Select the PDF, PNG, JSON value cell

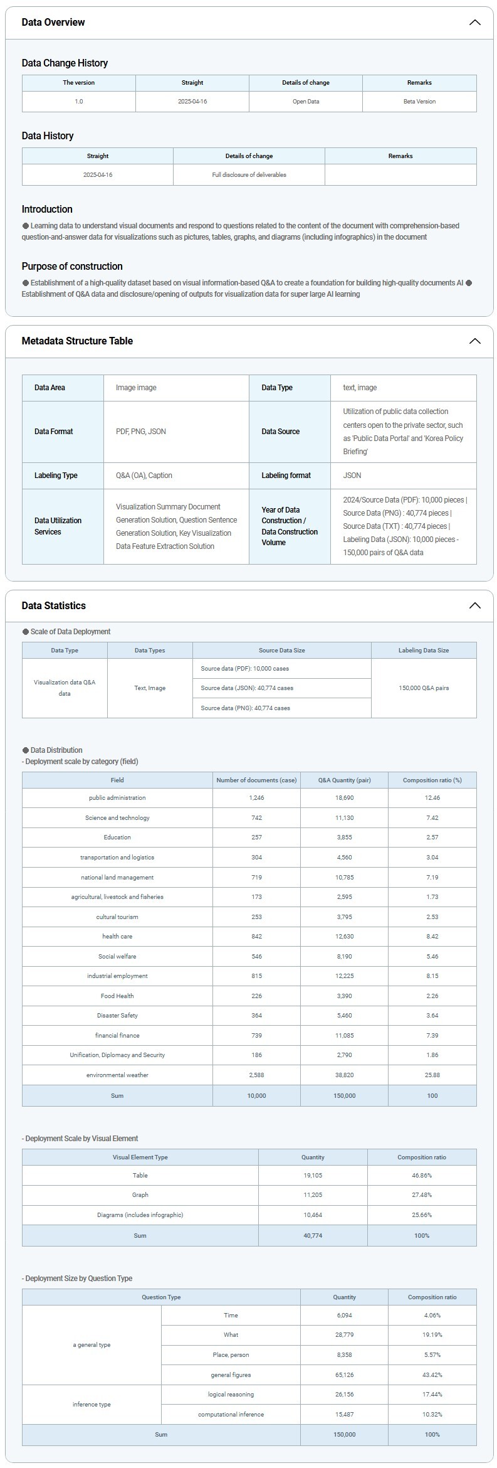click(x=141, y=432)
